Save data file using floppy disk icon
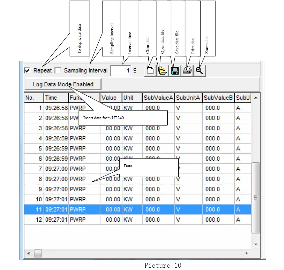 175,71
